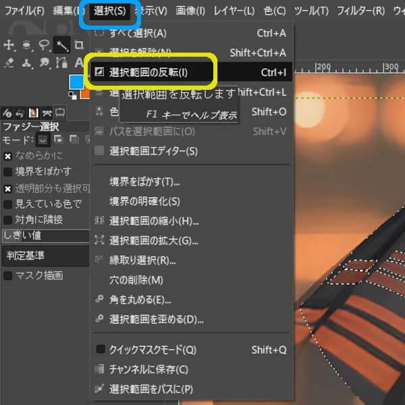Select the Clone stamp tool
This screenshot has width=405, height=405.
[26, 63]
